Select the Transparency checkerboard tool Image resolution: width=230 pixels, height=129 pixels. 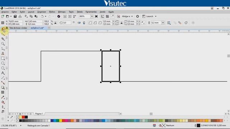3,92
